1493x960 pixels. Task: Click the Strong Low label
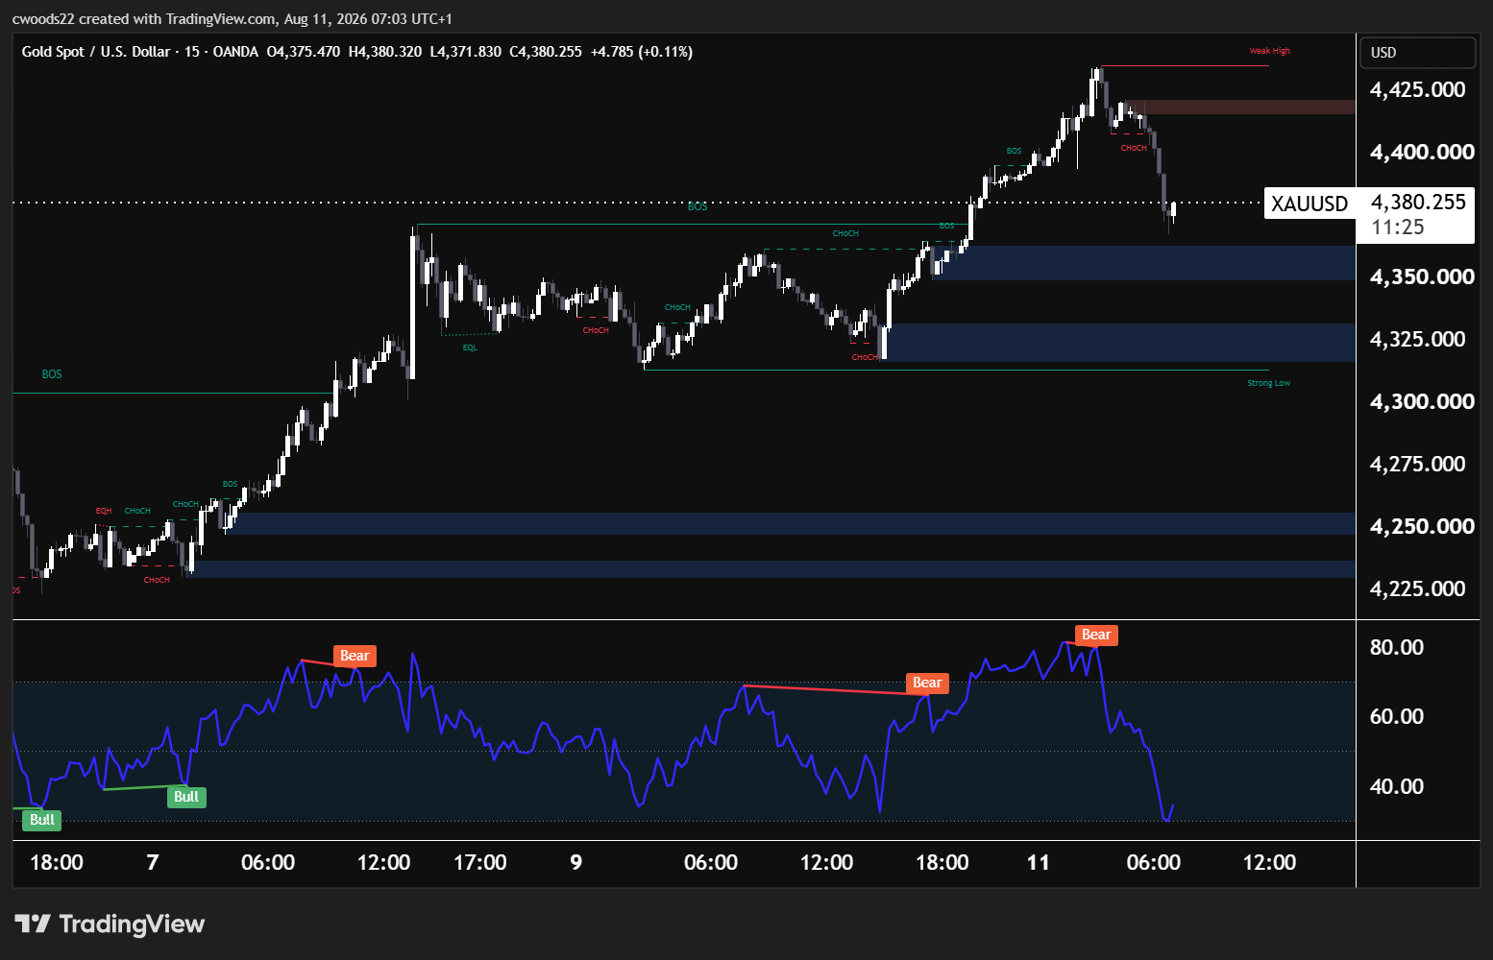1269,383
